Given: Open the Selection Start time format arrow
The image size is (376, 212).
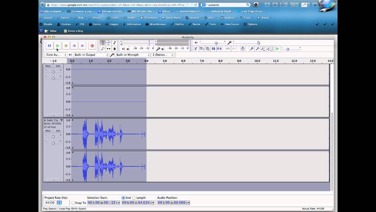Looking at the screenshot, I should coord(119,203).
